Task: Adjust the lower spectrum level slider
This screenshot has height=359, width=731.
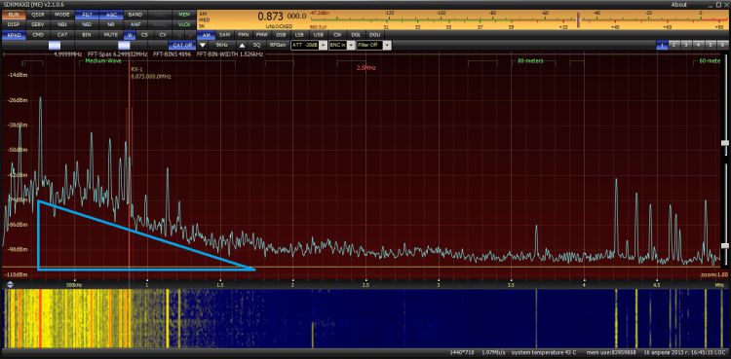Action: point(725,246)
